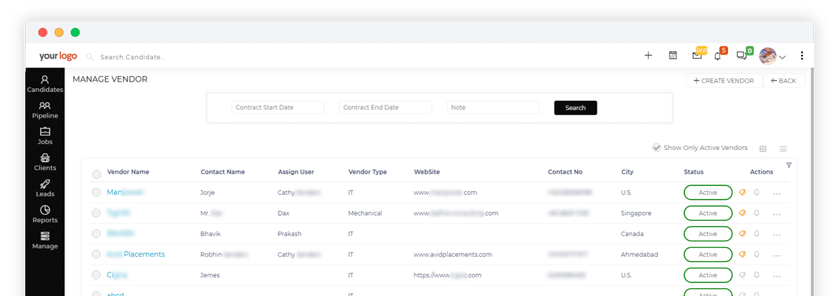Screen dimensions: 839x296
Task: Click the plus add icon in top bar
Action: pos(648,55)
